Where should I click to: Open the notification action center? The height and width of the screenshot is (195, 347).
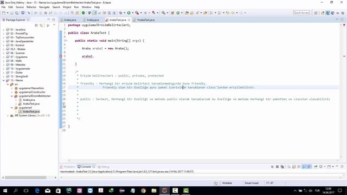(x=340, y=191)
